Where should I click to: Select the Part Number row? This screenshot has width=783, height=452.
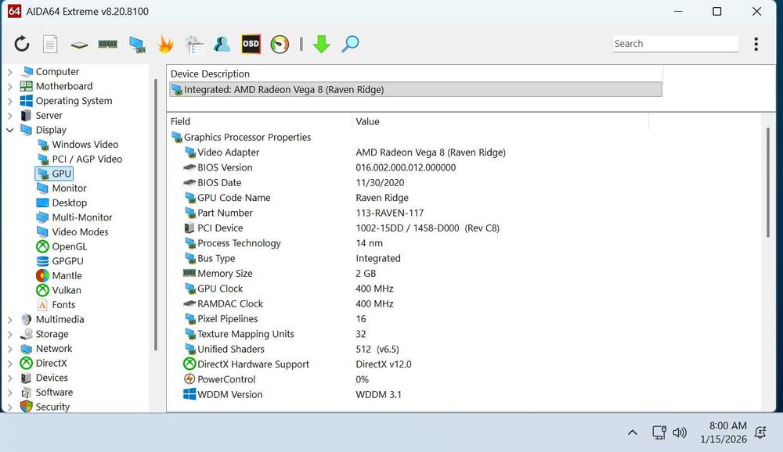pyautogui.click(x=304, y=213)
